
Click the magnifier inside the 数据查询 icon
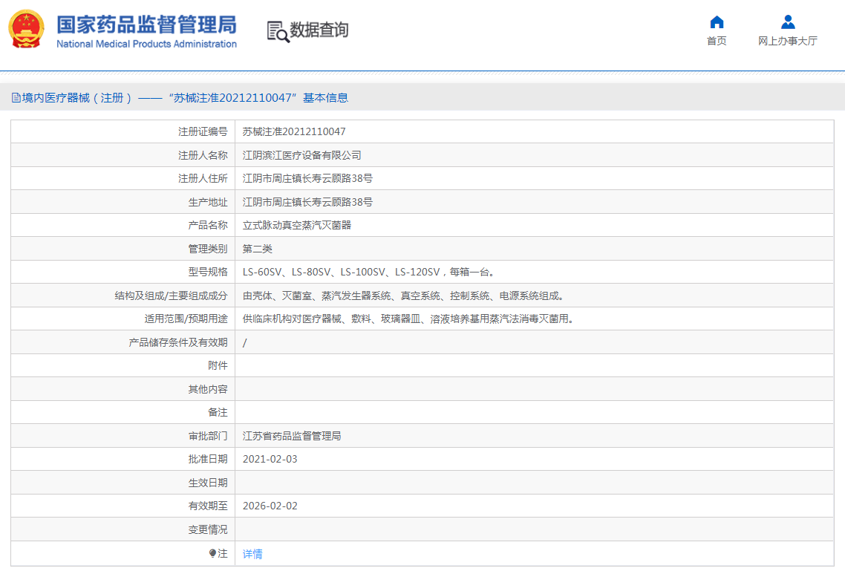(281, 36)
